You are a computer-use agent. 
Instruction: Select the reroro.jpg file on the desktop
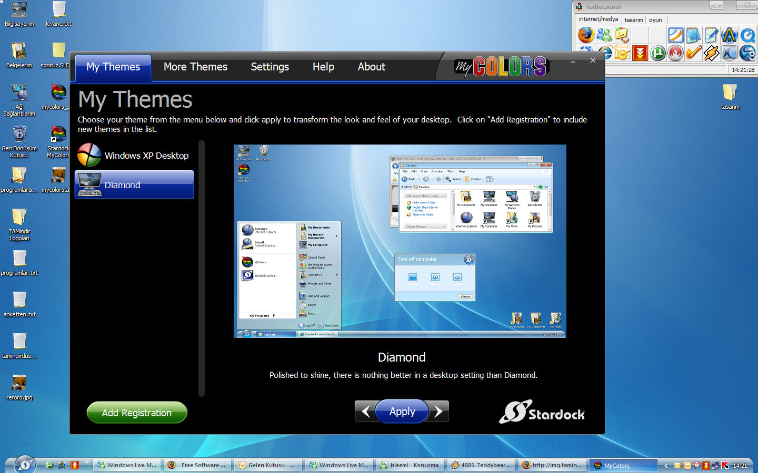coord(19,388)
